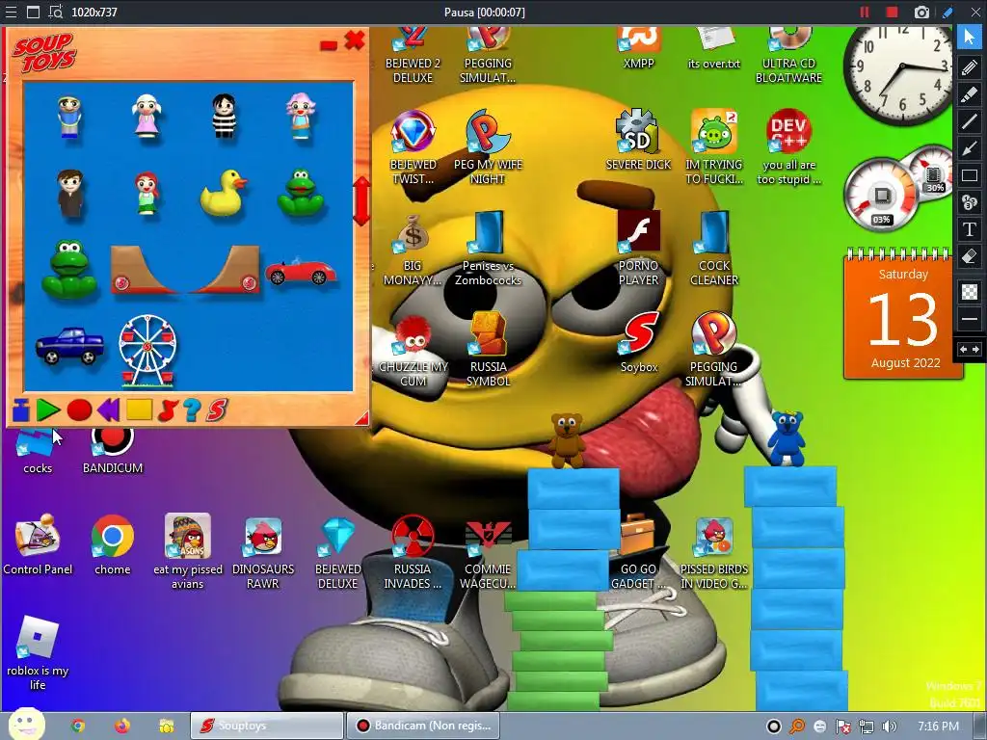
Task: Click the left-right arrows at drawing bar bottom
Action: coord(970,349)
